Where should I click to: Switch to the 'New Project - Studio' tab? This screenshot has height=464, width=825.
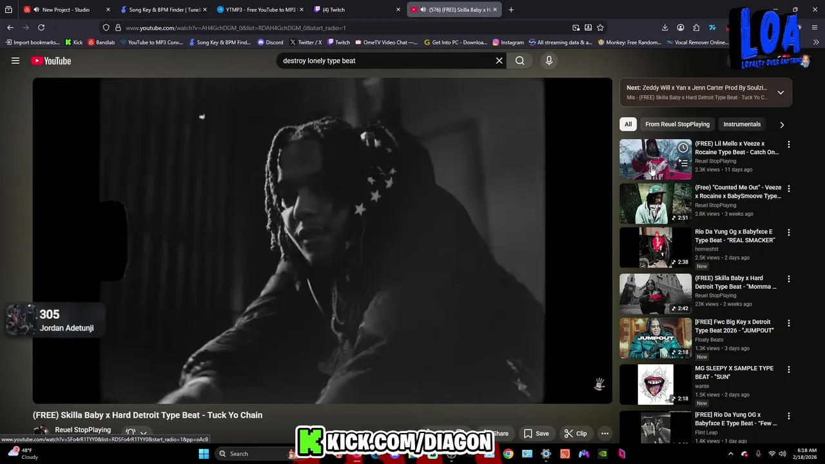66,10
